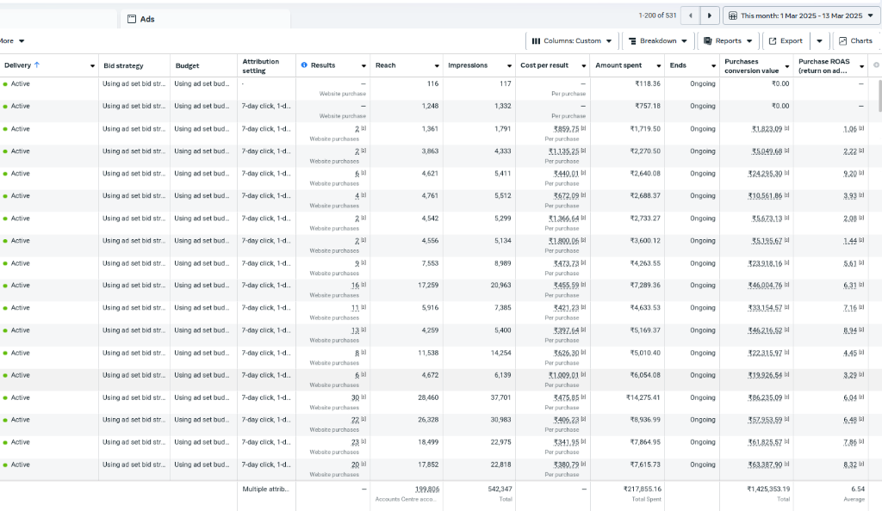Open the 'Columns: Custom' dropdown

click(574, 40)
